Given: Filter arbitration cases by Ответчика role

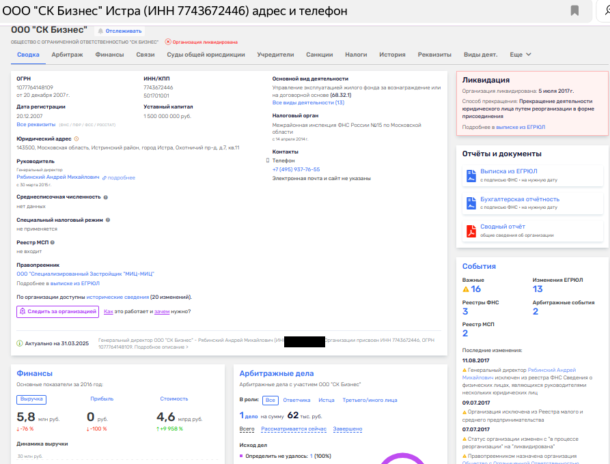Looking at the screenshot, I should point(296,401).
